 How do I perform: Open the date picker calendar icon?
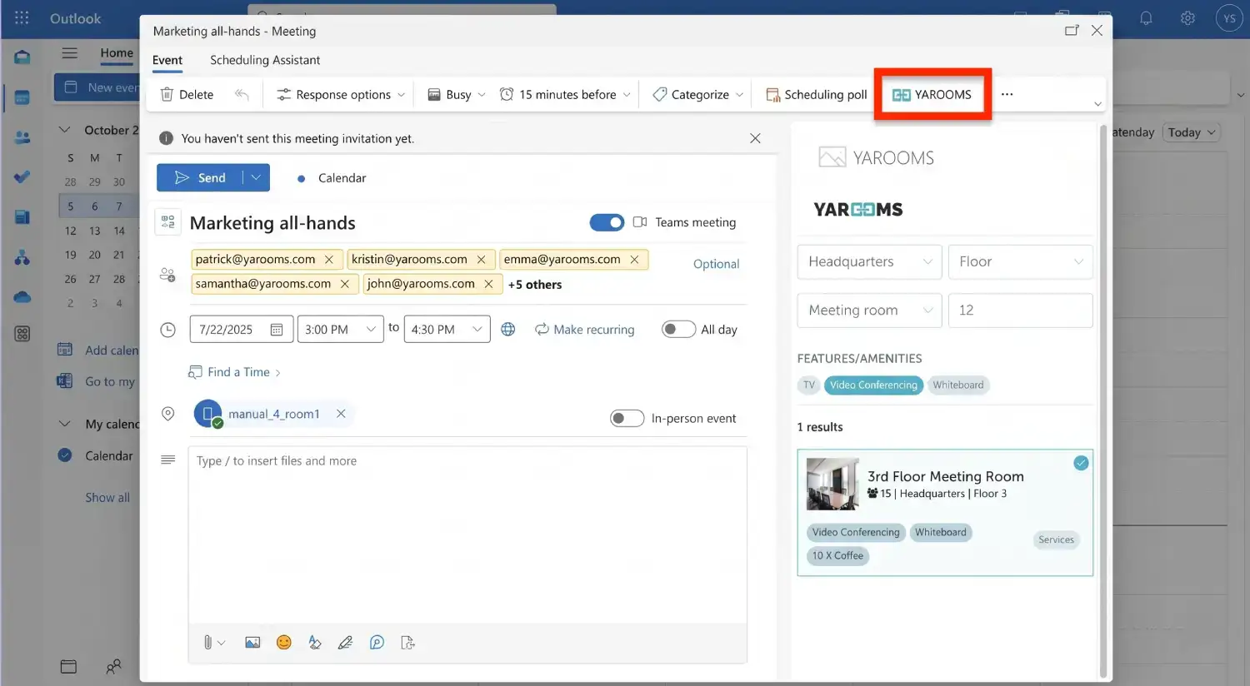[x=277, y=330]
